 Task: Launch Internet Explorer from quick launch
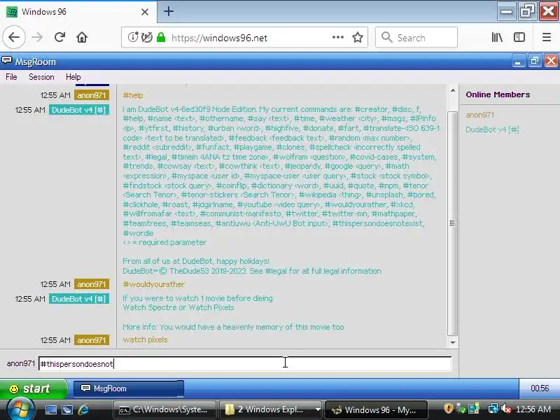point(83,409)
